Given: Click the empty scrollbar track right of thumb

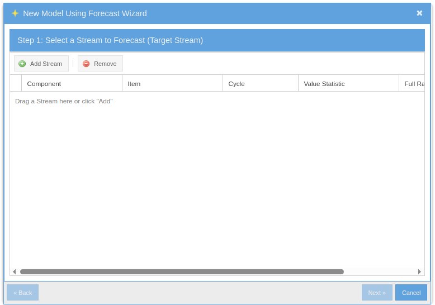Looking at the screenshot, I should point(380,271).
